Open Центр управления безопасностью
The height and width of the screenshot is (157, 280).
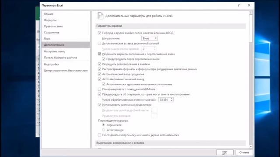[x=66, y=71]
